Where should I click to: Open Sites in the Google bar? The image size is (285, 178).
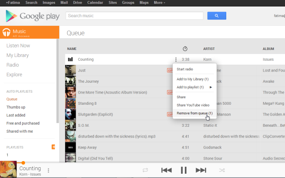[x=113, y=3]
